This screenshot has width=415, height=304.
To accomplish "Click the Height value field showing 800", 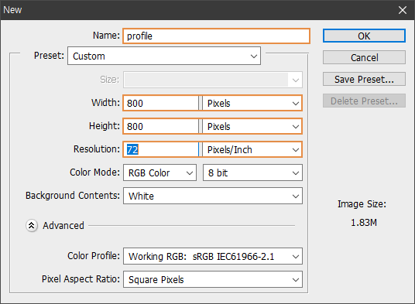I will (160, 126).
